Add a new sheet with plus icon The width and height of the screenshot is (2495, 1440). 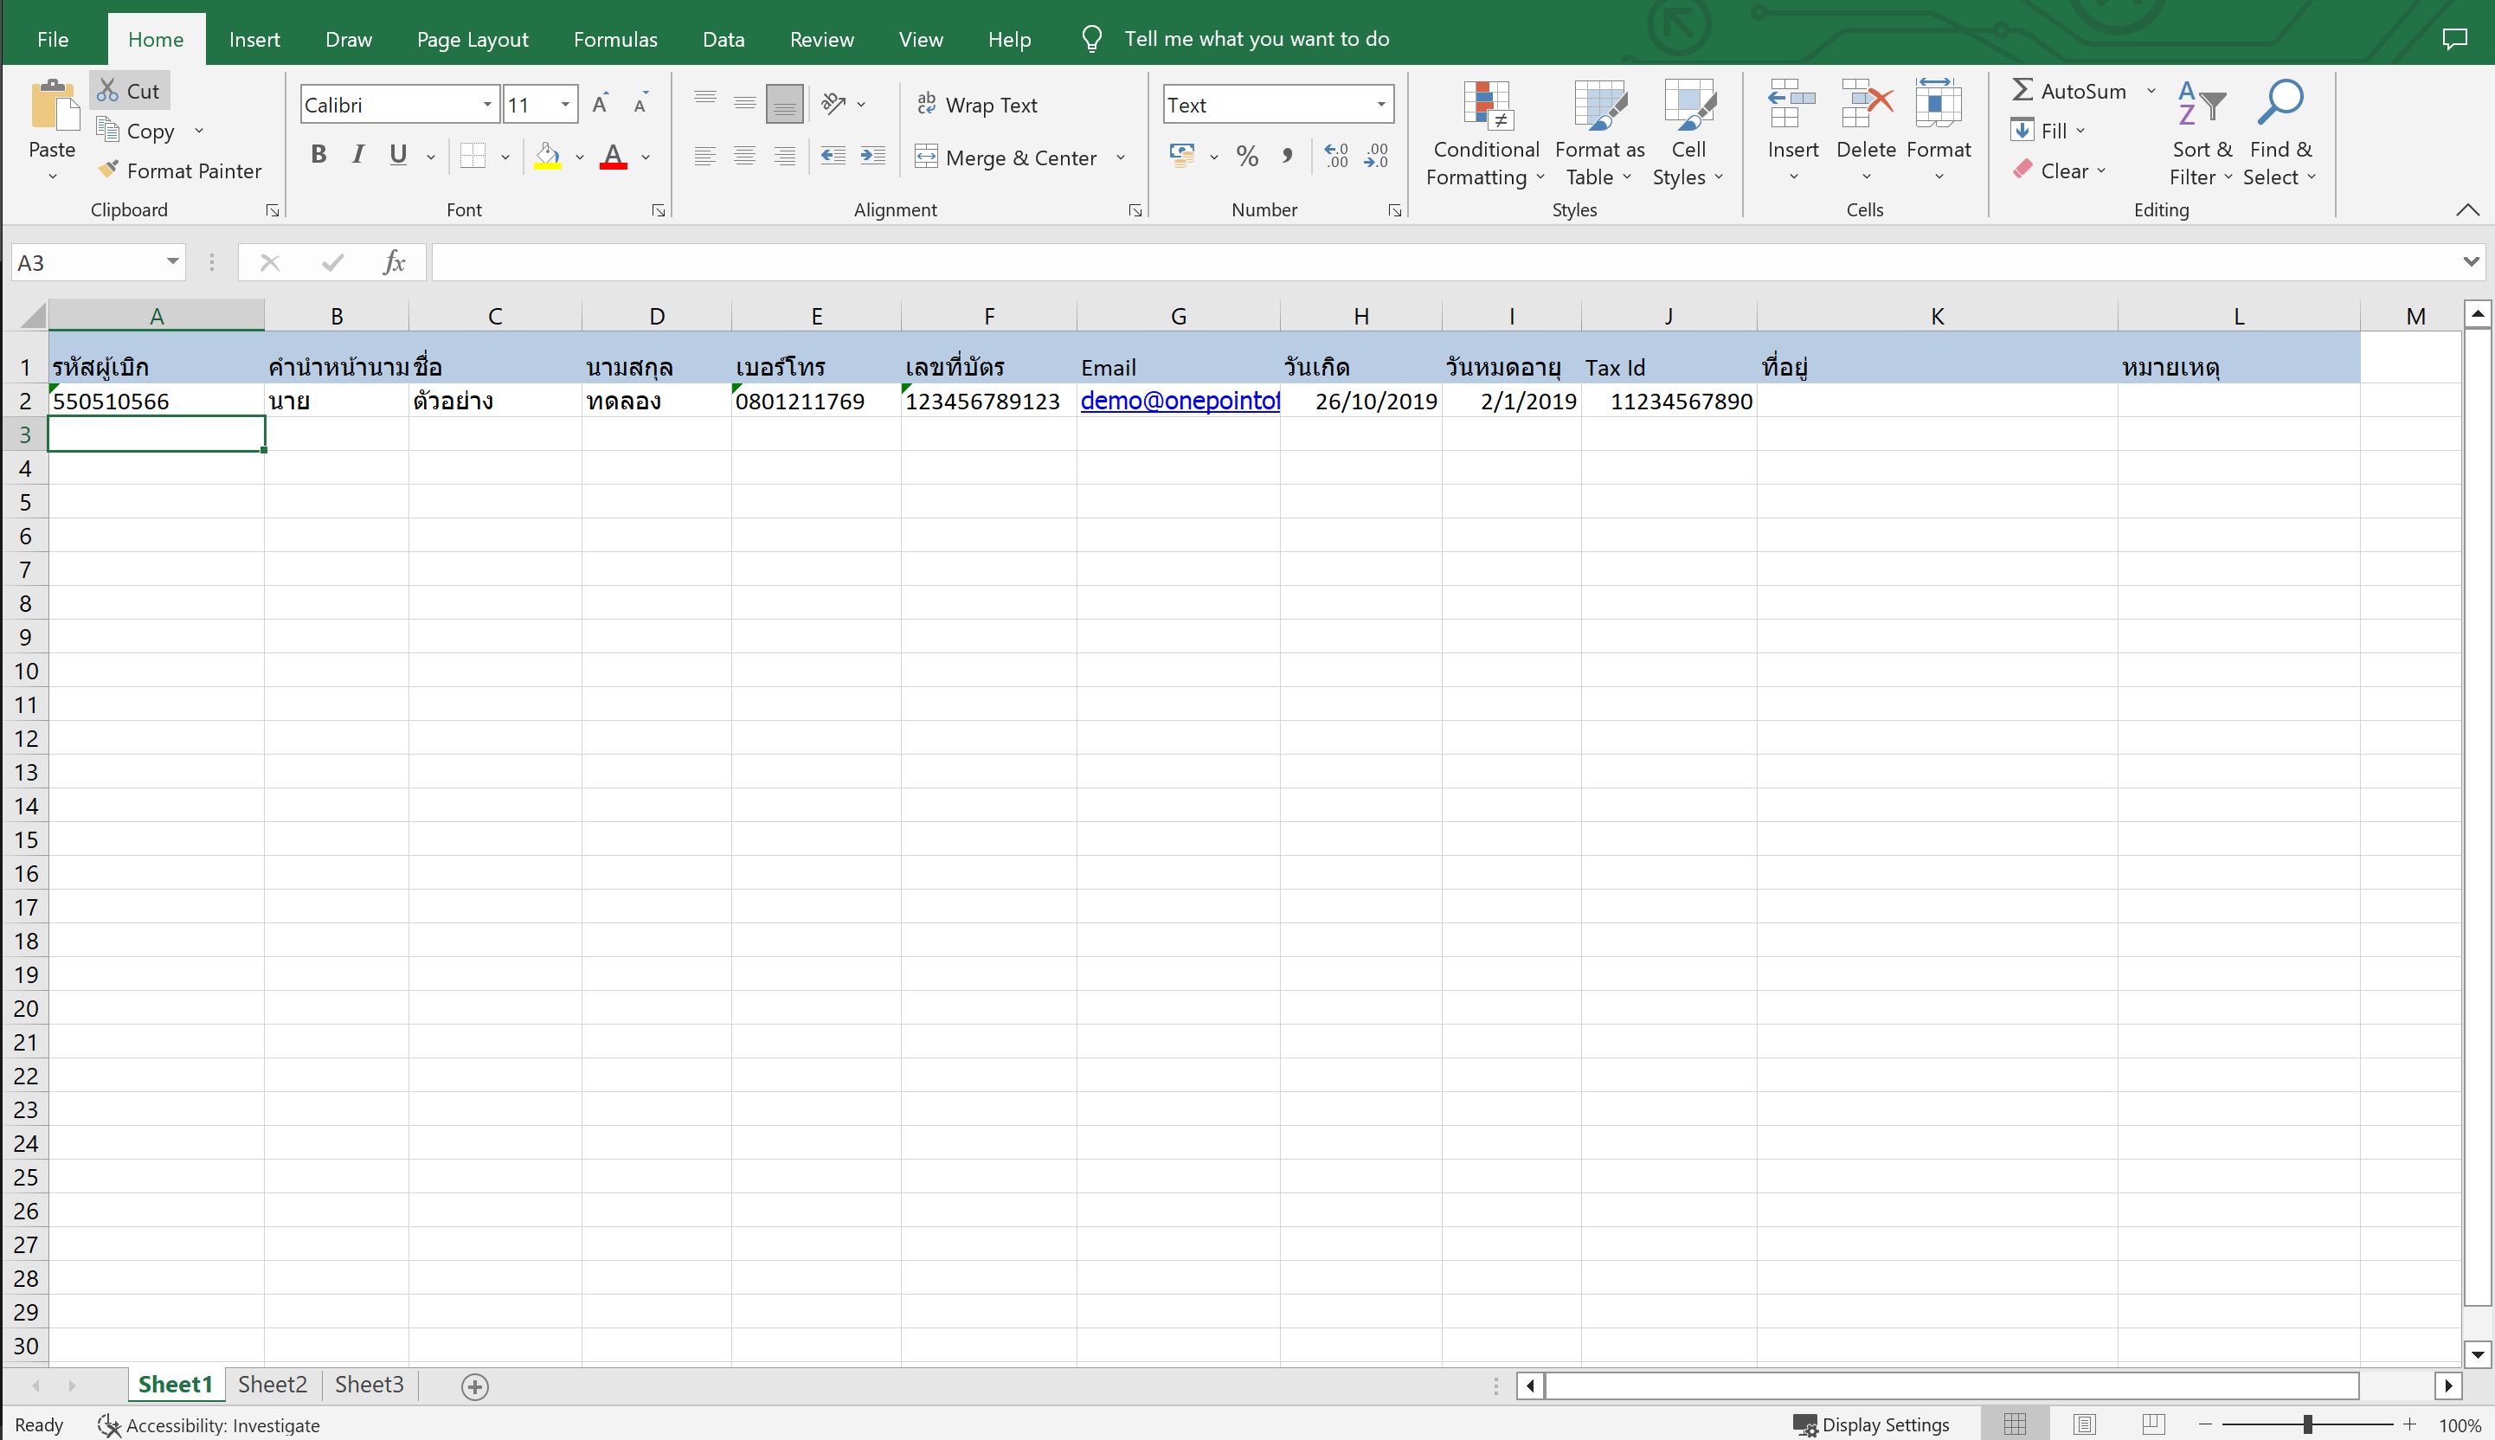click(x=474, y=1386)
